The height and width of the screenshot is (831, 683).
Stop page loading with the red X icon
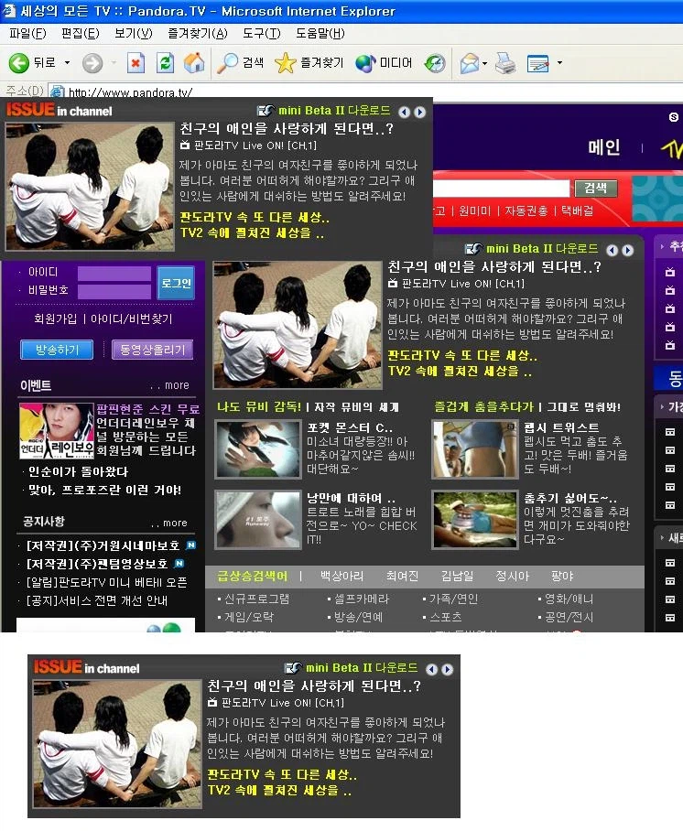136,63
